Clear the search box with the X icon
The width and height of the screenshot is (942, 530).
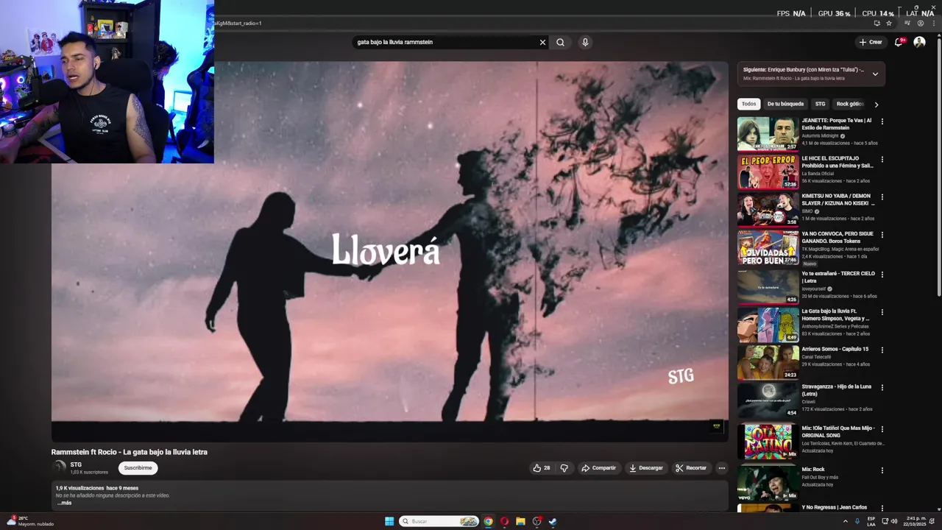542,42
